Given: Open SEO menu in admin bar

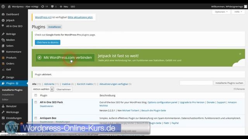Looking at the screenshot, I should click(x=73, y=7).
